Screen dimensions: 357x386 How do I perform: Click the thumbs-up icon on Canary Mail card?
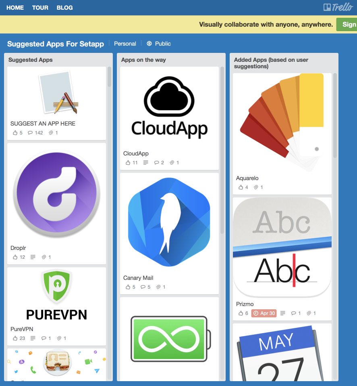coord(129,287)
